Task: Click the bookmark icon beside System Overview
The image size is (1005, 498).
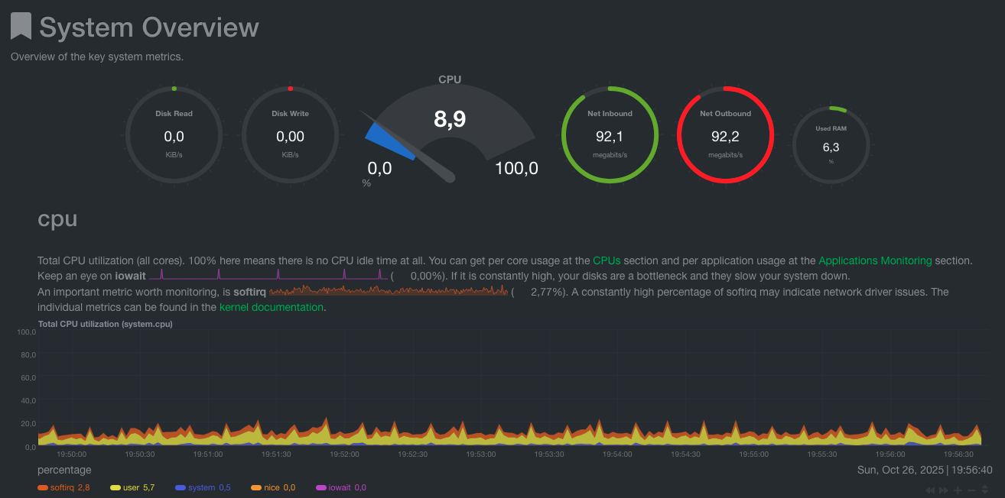Action: pos(21,27)
